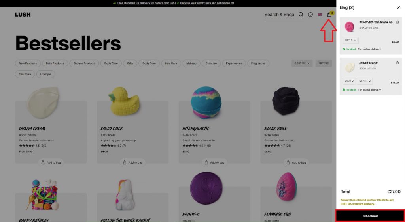Select the Bath Products category pill
This screenshot has width=405, height=222.
[x=55, y=63]
